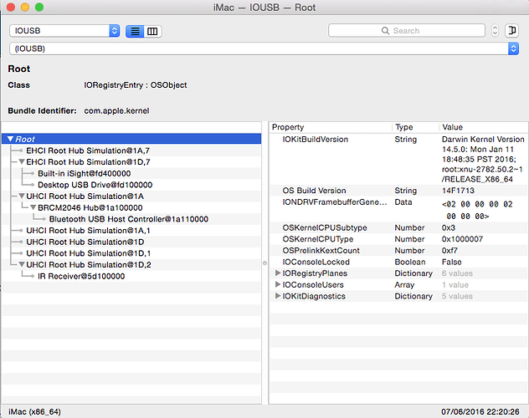Collapse the BRCM2046 Hub node
The image size is (529, 418).
point(33,207)
